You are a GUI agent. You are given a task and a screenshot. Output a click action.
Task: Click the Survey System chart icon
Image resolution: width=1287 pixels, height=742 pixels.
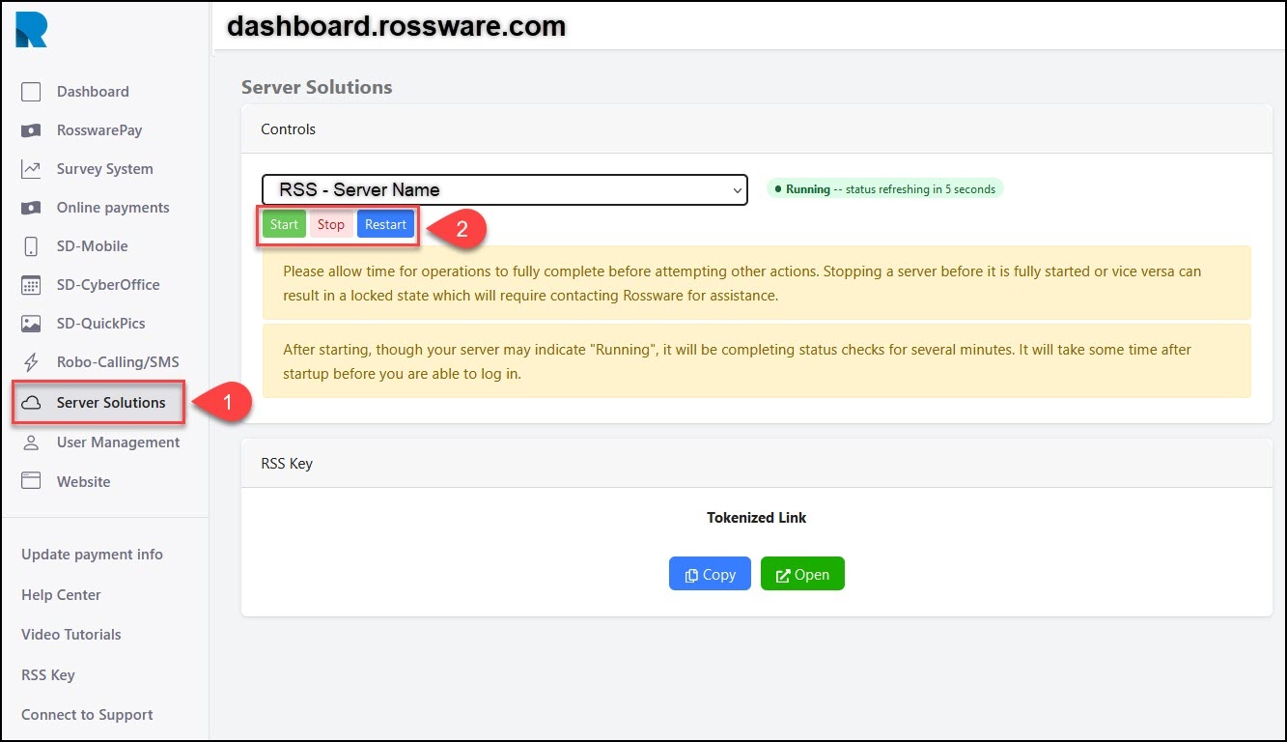tap(31, 169)
